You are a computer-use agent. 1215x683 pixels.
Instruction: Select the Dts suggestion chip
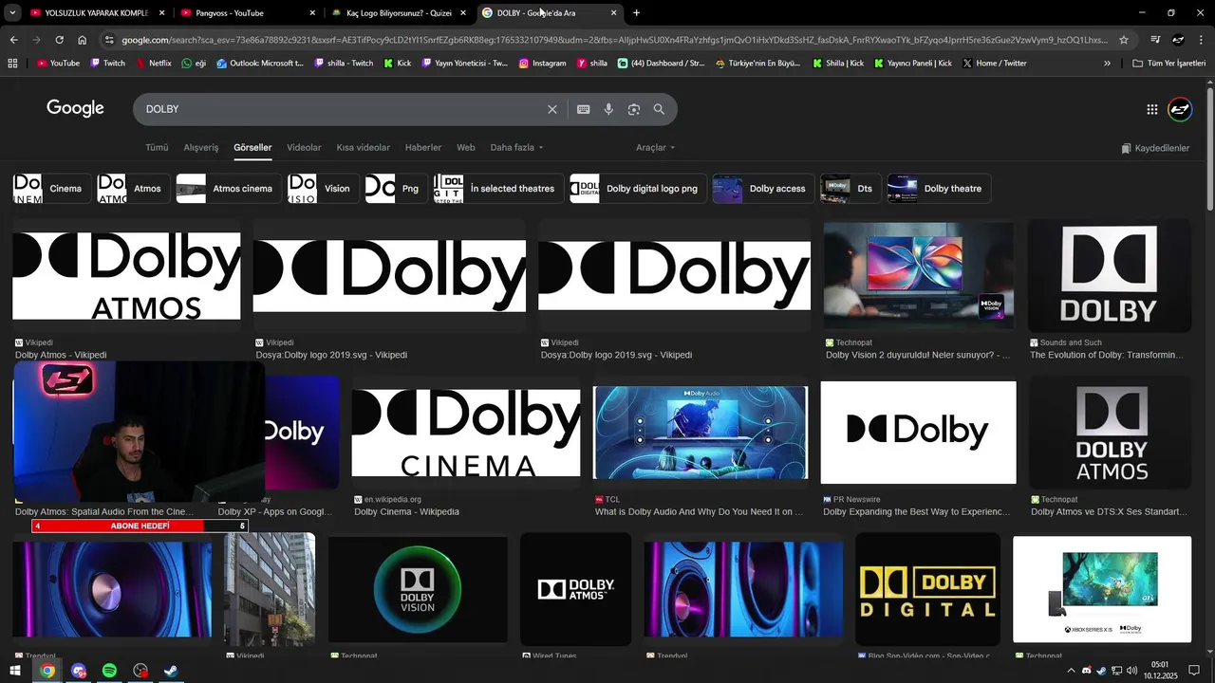851,188
